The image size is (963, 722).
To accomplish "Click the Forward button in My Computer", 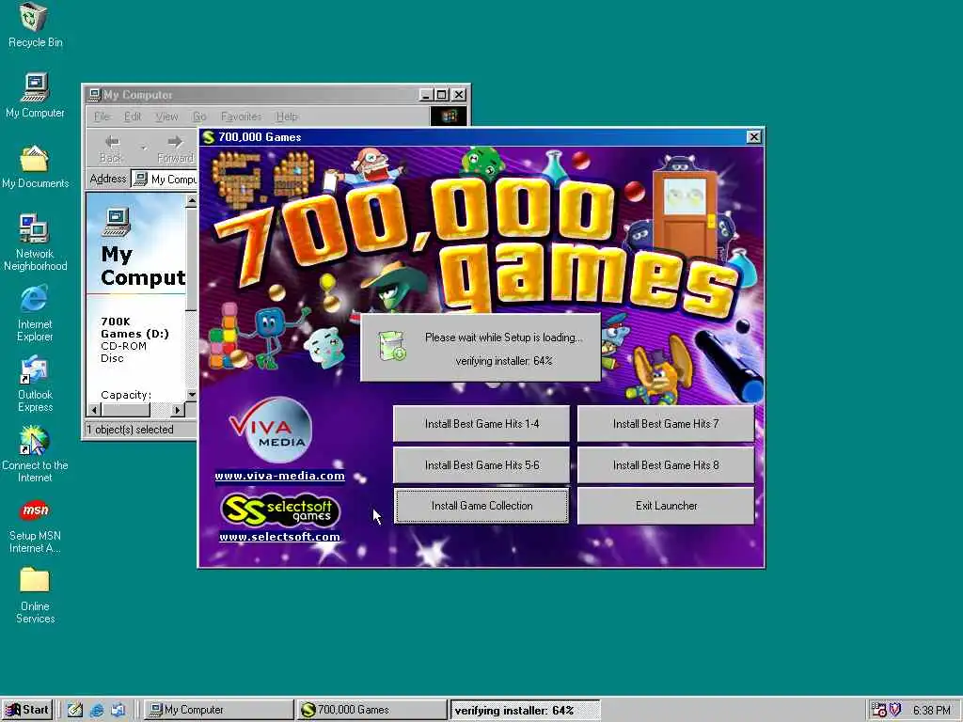I will point(175,149).
